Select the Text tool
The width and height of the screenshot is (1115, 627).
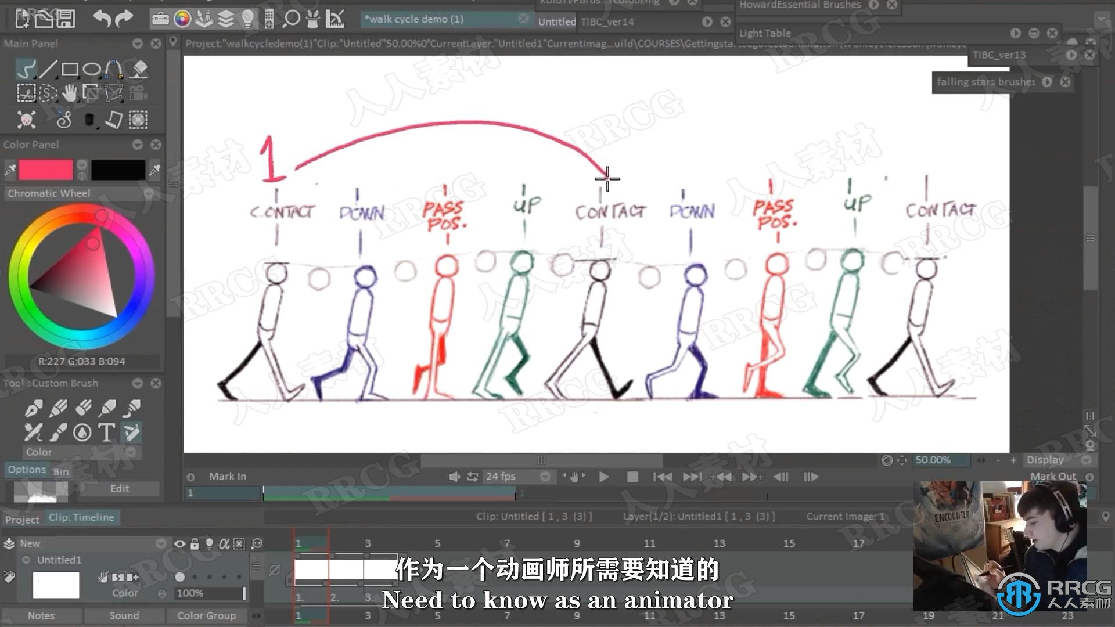pos(106,433)
